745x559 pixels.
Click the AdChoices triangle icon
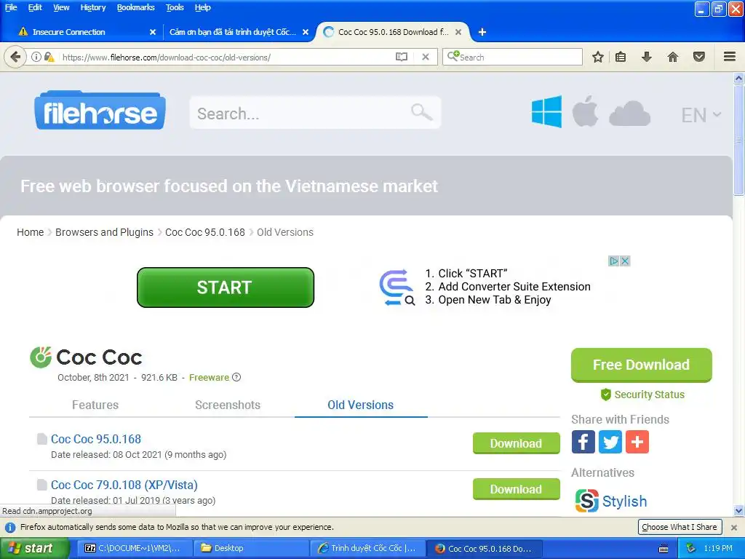(614, 261)
